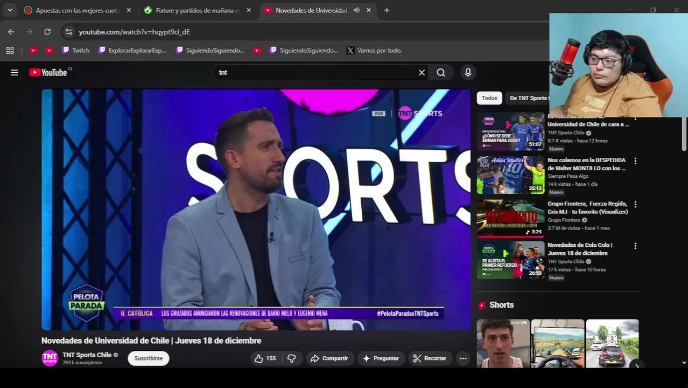The width and height of the screenshot is (688, 388).
Task: Close the Apuestas tab
Action: tap(129, 10)
